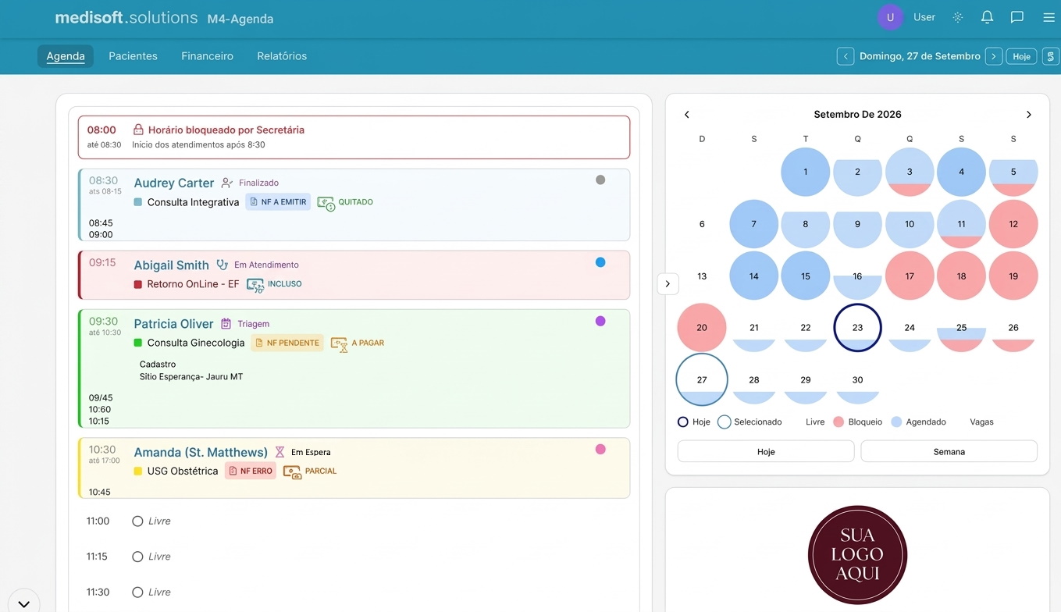
Task: Click the A PAGAR payment icon
Action: (x=339, y=343)
